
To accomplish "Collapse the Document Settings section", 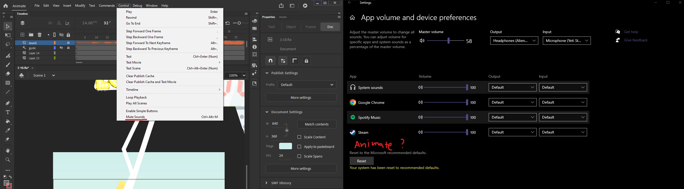I will pos(267,112).
